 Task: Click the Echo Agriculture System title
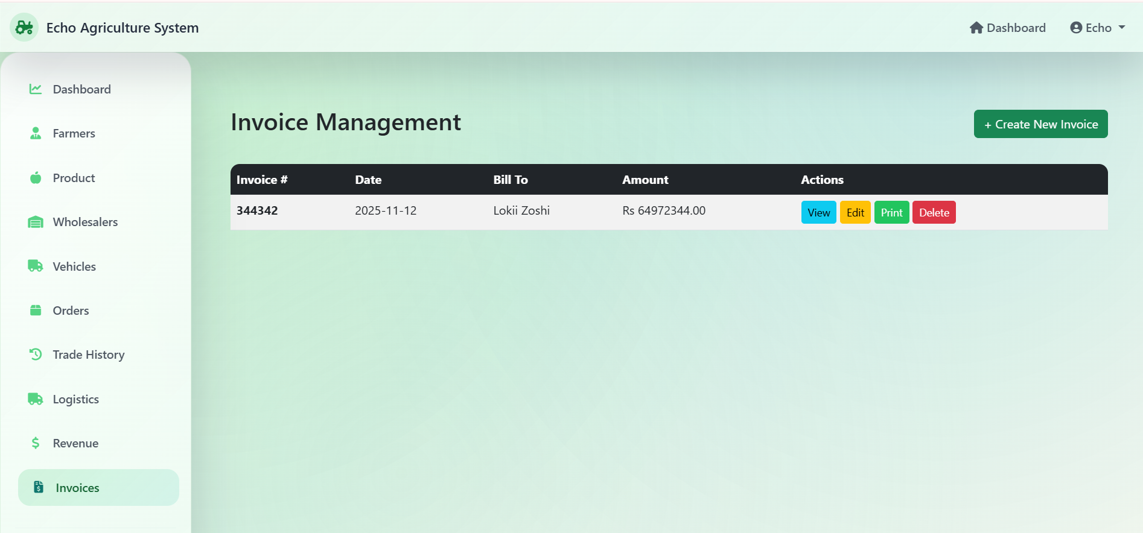coord(123,28)
